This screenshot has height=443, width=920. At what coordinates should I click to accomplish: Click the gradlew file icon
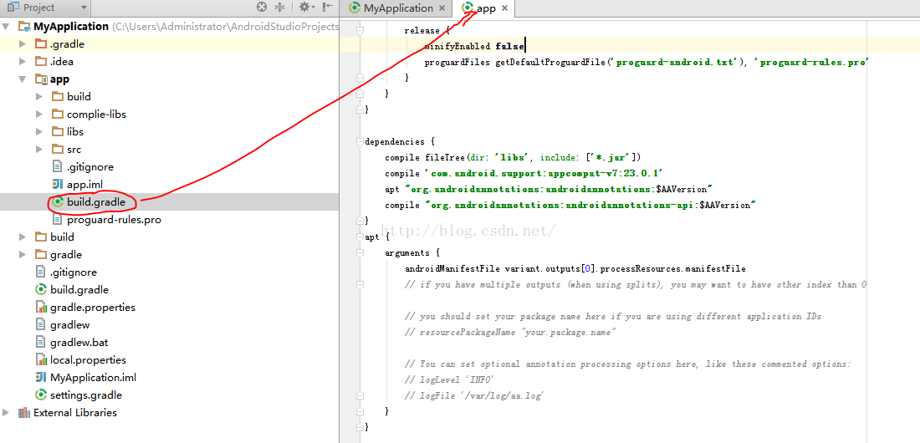click(x=40, y=325)
